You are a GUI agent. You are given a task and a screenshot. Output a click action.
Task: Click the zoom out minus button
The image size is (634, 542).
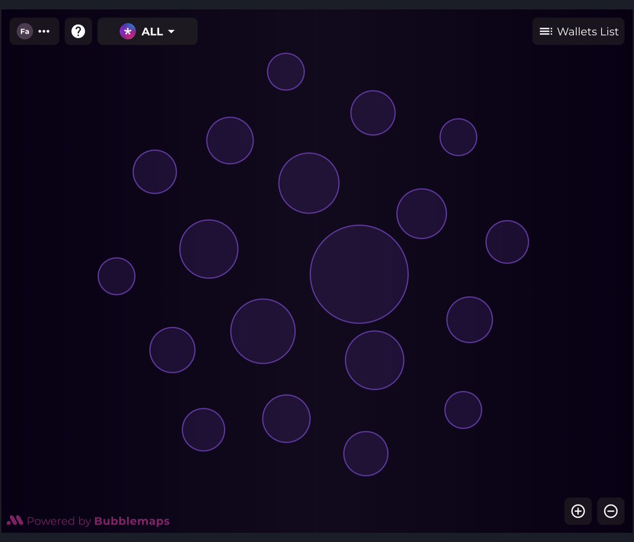point(611,511)
